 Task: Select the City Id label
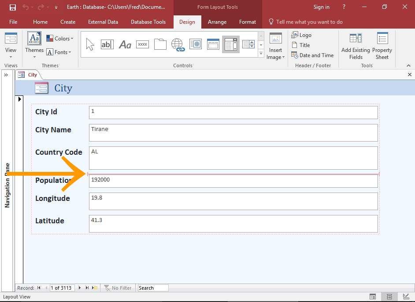click(x=46, y=112)
